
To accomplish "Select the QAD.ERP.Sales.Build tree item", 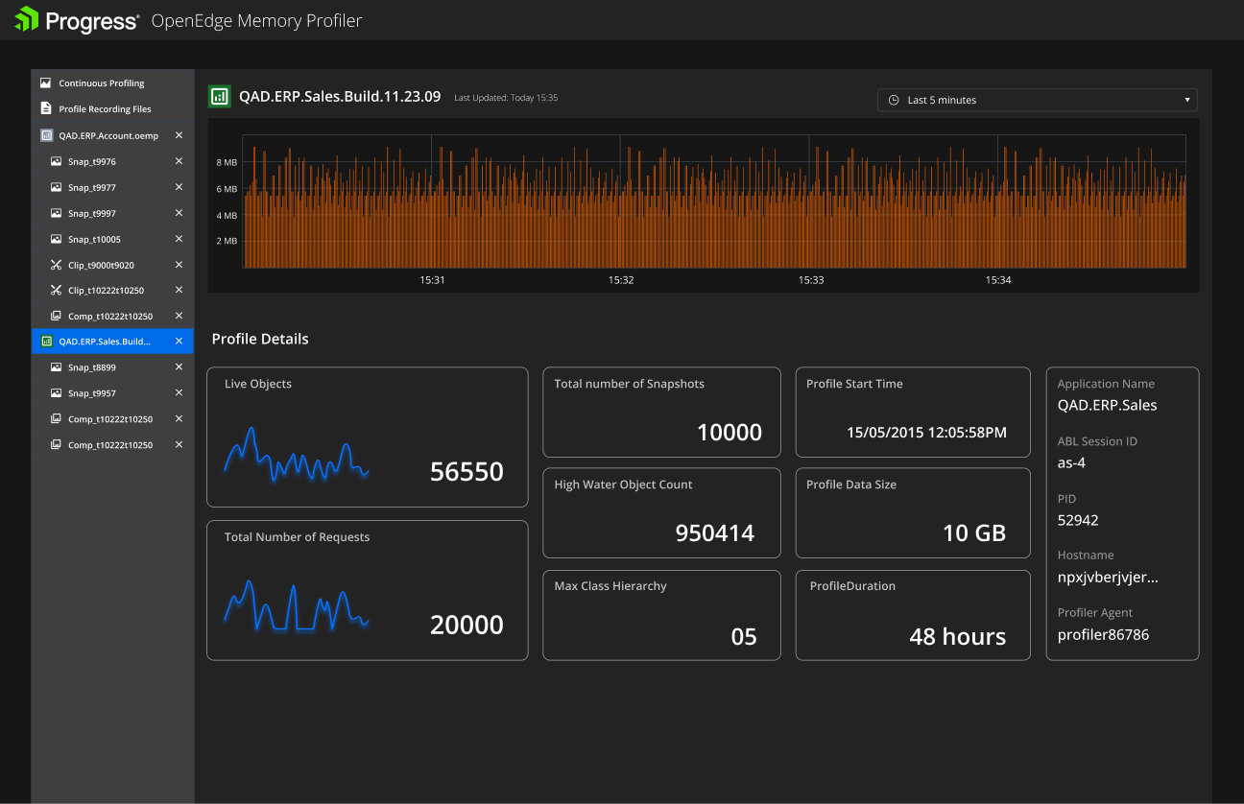I will pyautogui.click(x=112, y=341).
